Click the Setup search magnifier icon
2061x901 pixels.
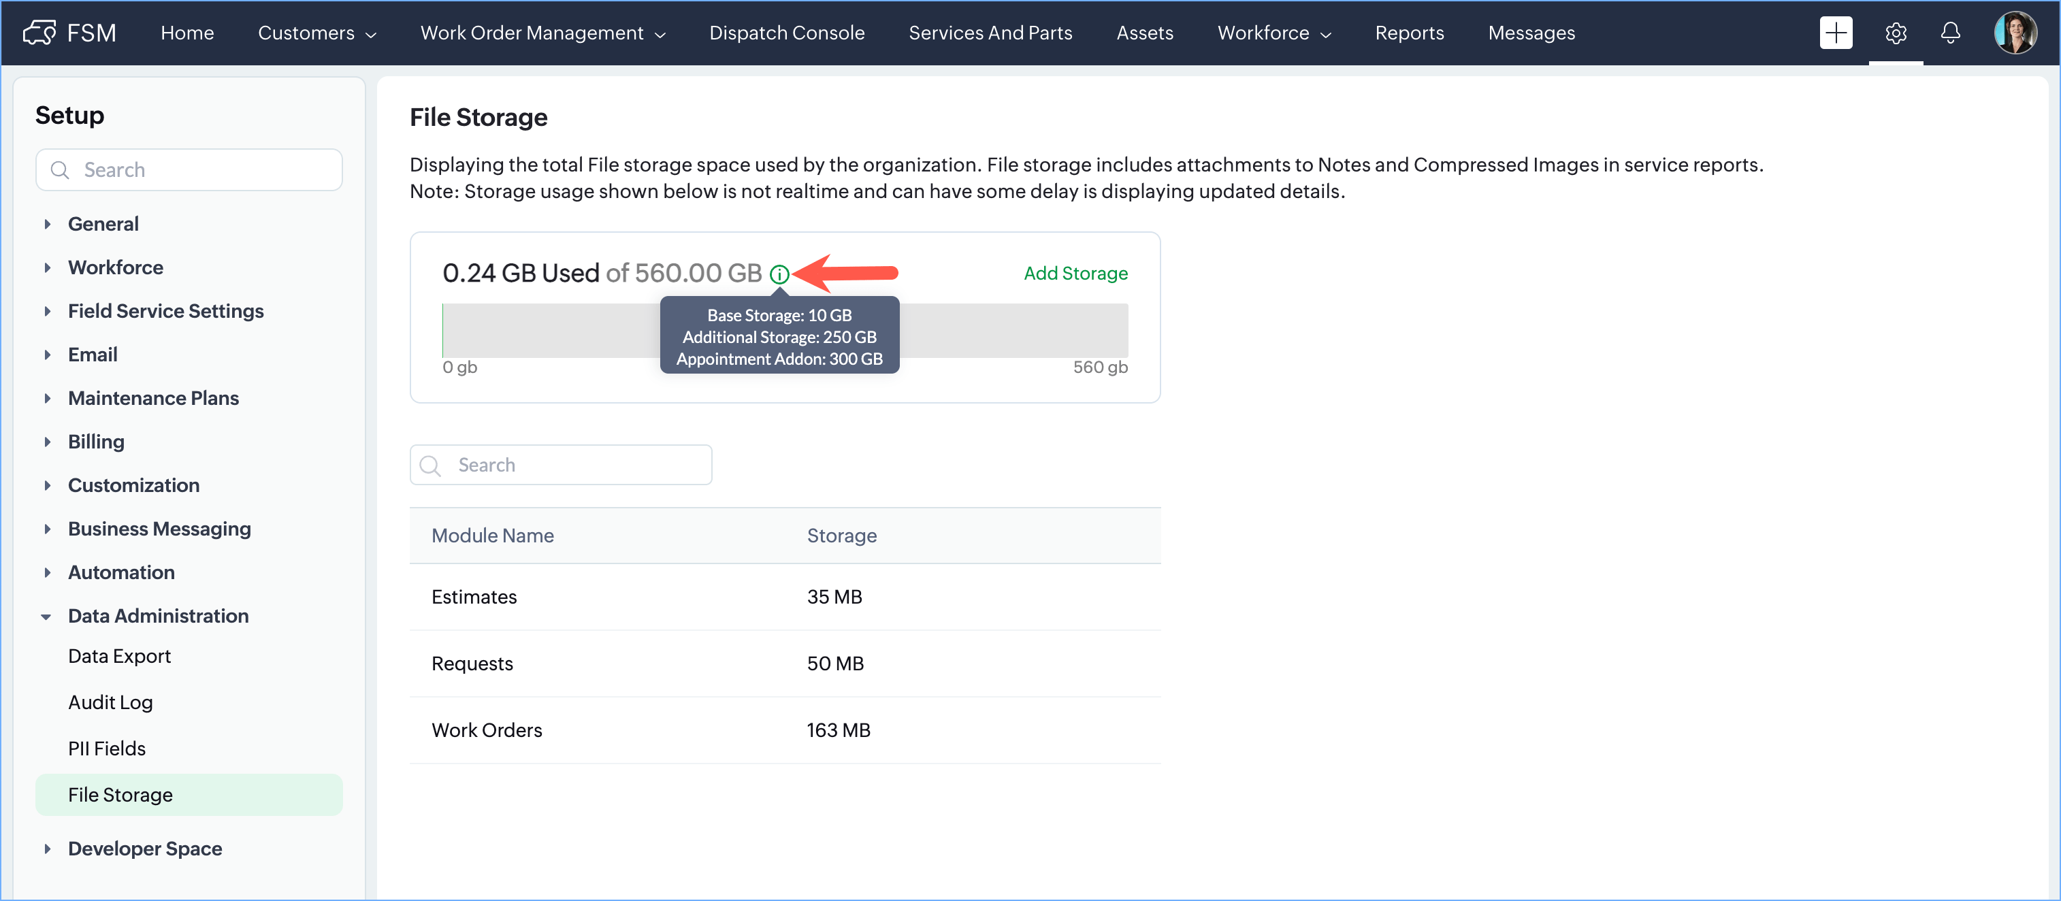[60, 170]
